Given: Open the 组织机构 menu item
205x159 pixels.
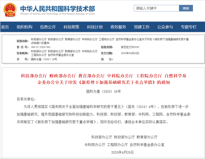Looking at the screenshot, I should 25,27.
